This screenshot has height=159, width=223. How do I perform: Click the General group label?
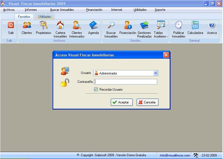194,41
